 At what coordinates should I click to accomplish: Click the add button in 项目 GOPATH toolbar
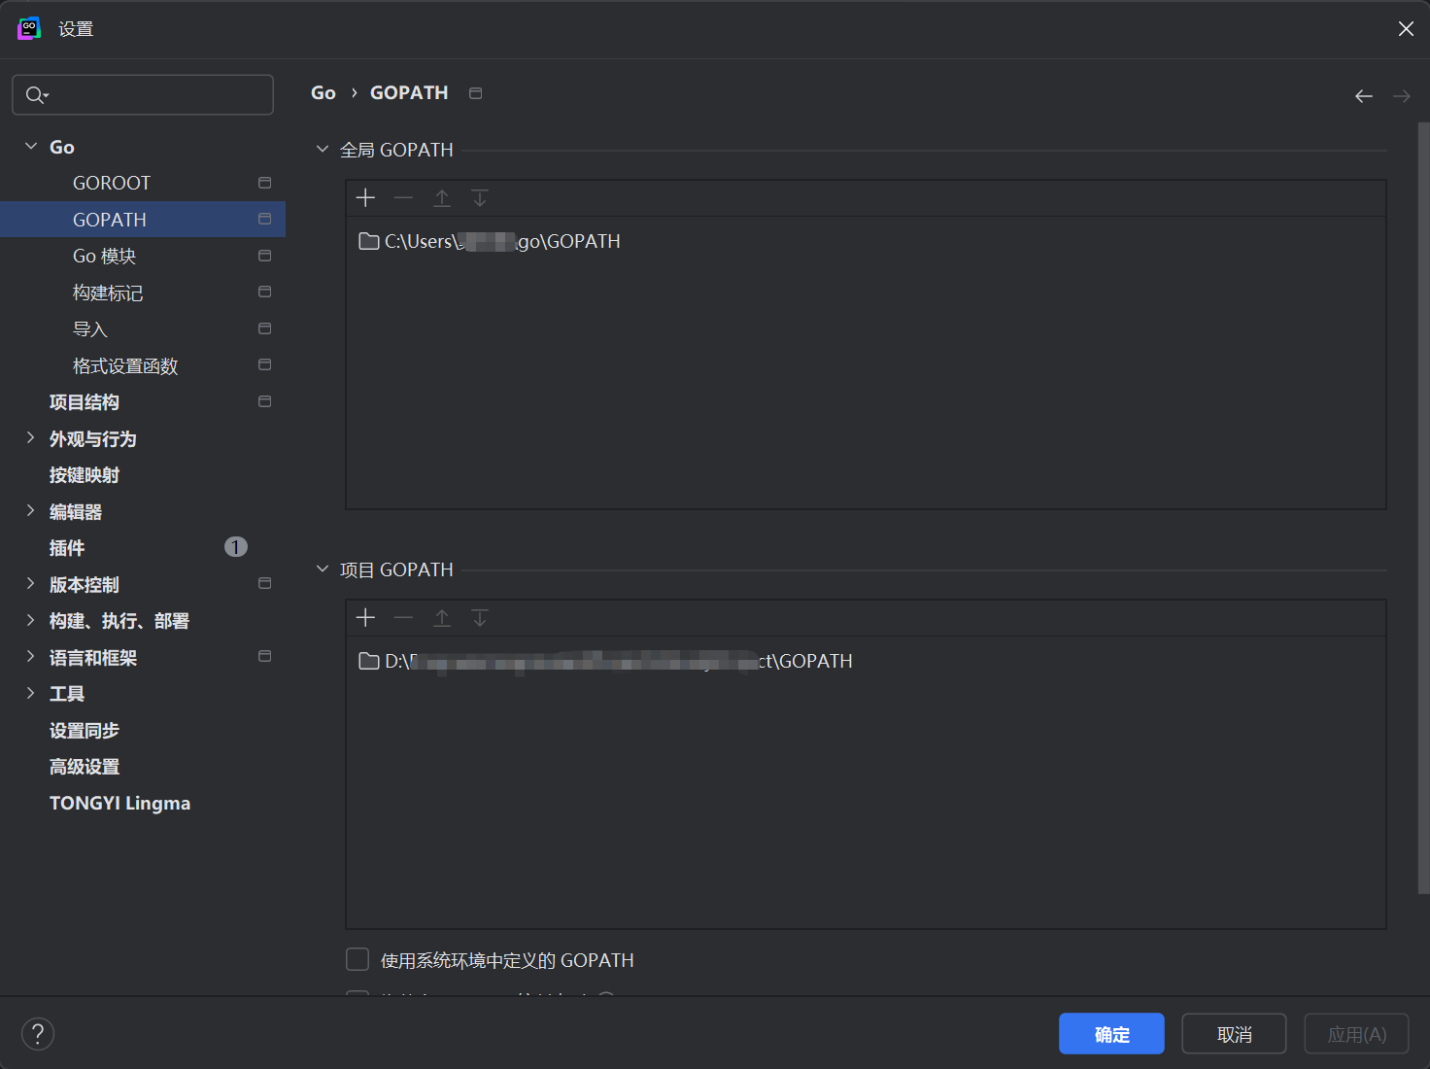(x=365, y=618)
